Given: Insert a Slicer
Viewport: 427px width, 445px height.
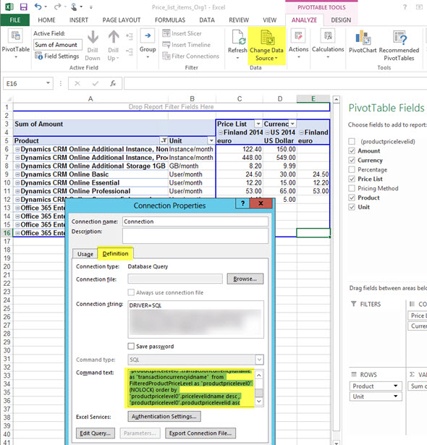Looking at the screenshot, I should pyautogui.click(x=182, y=33).
